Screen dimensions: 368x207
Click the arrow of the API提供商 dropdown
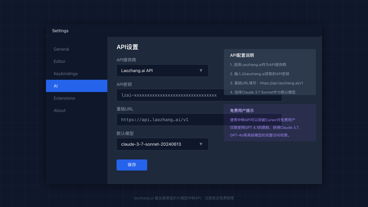pyautogui.click(x=201, y=71)
